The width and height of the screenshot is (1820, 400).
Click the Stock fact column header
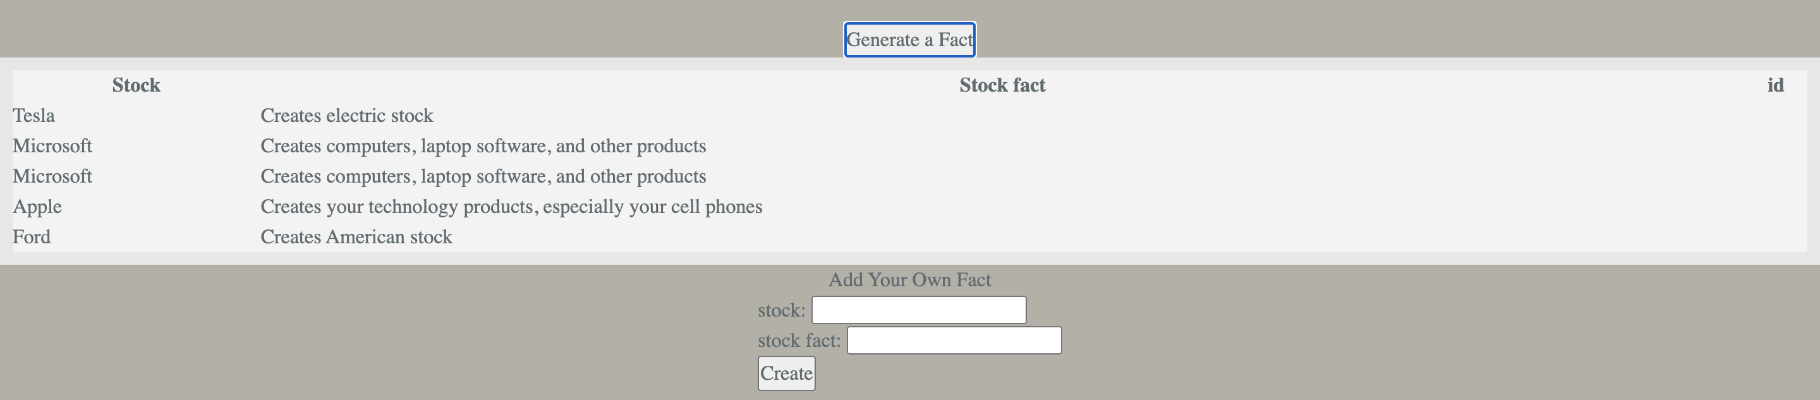click(1002, 85)
